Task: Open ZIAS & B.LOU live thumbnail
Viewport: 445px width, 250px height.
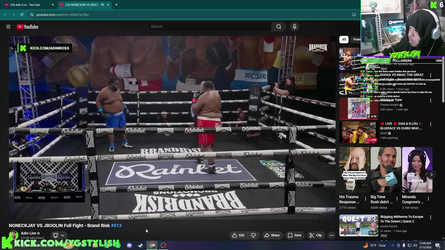Action: (x=358, y=132)
